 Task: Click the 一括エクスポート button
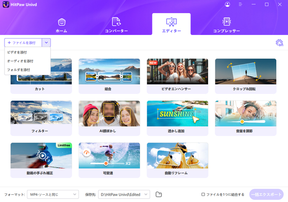[x=266, y=194]
